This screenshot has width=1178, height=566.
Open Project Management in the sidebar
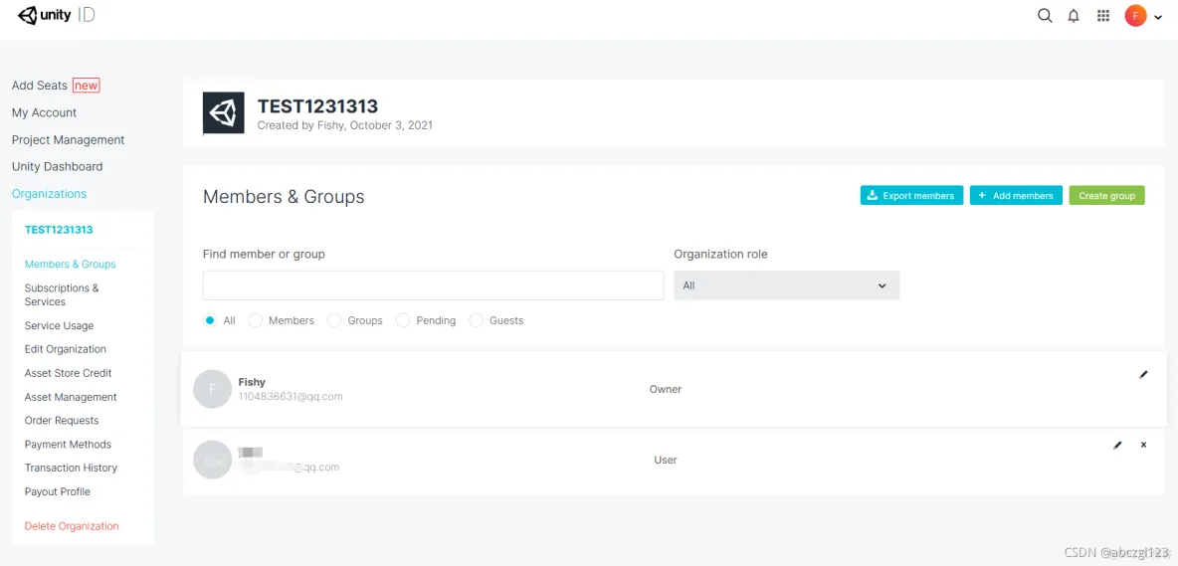[69, 139]
